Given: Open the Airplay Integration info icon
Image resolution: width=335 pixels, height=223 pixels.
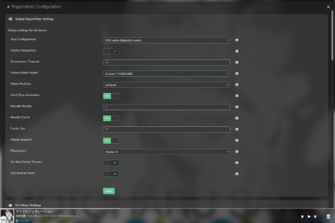Looking at the screenshot, I should (x=237, y=51).
